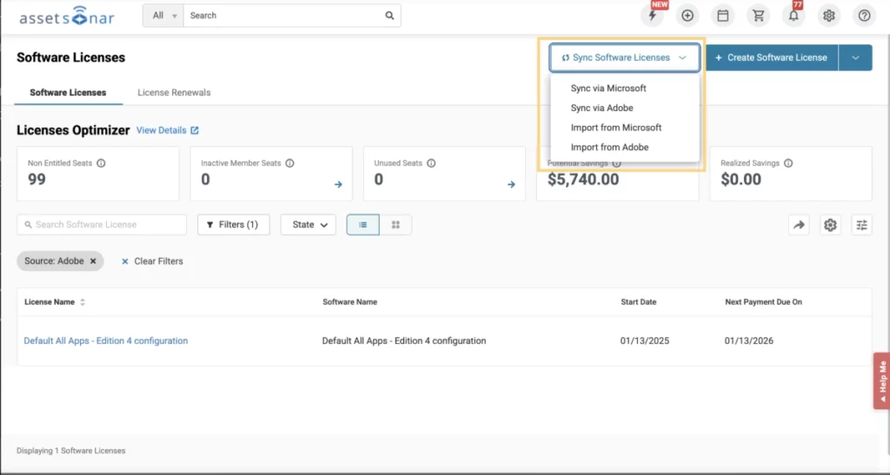890x475 pixels.
Task: Click Clear Filters
Action: click(x=152, y=261)
